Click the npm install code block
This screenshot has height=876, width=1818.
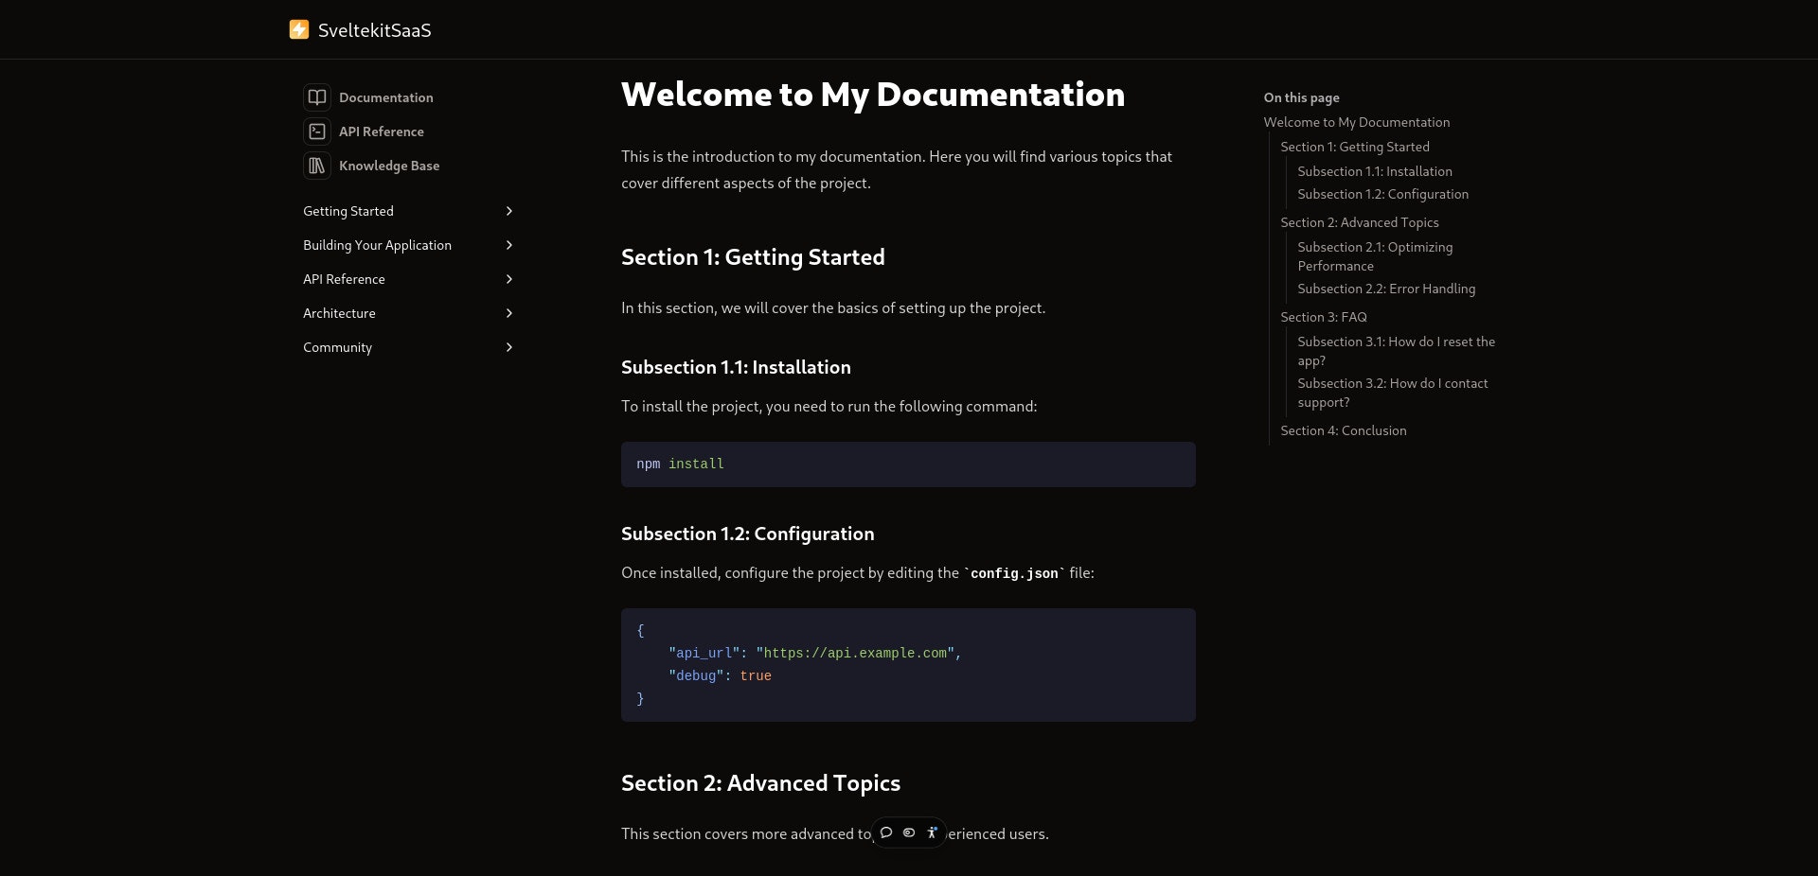[908, 464]
